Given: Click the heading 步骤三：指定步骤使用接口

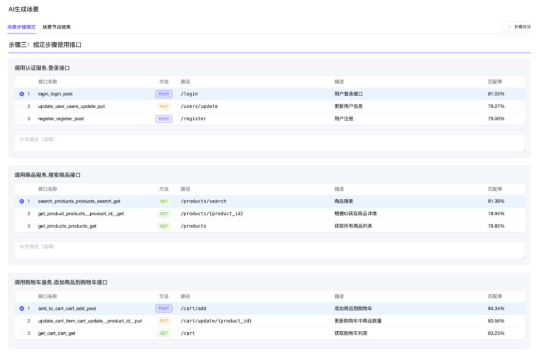Looking at the screenshot, I should point(45,45).
